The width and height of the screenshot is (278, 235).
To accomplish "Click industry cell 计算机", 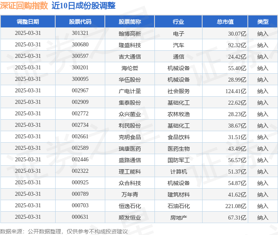I will tap(179, 172).
